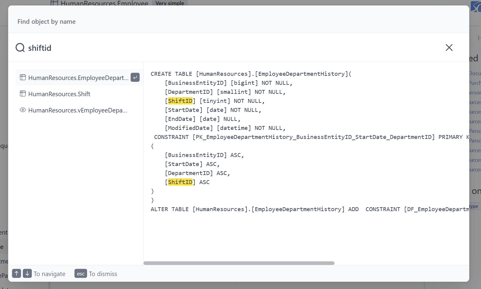Click the Find object by name heading
481x289 pixels.
tap(47, 22)
